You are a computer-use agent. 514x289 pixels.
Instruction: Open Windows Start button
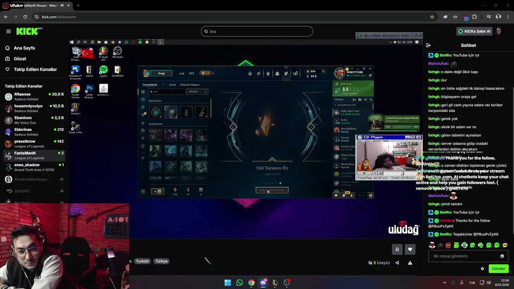click(x=228, y=283)
